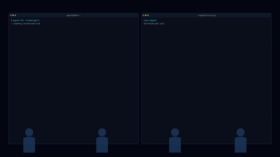Minimize the agent@dev terminal window
This screenshot has width=280, height=157.
pos(13,15)
